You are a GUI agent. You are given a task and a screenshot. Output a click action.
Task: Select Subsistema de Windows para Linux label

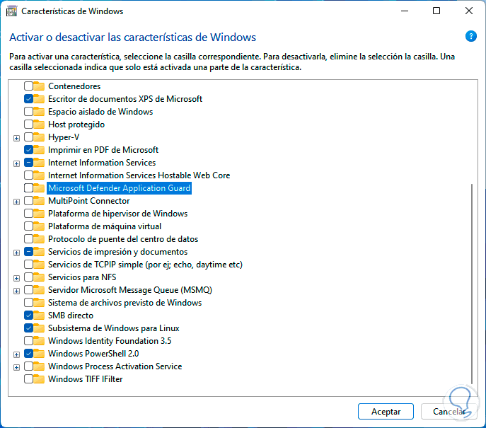(113, 328)
